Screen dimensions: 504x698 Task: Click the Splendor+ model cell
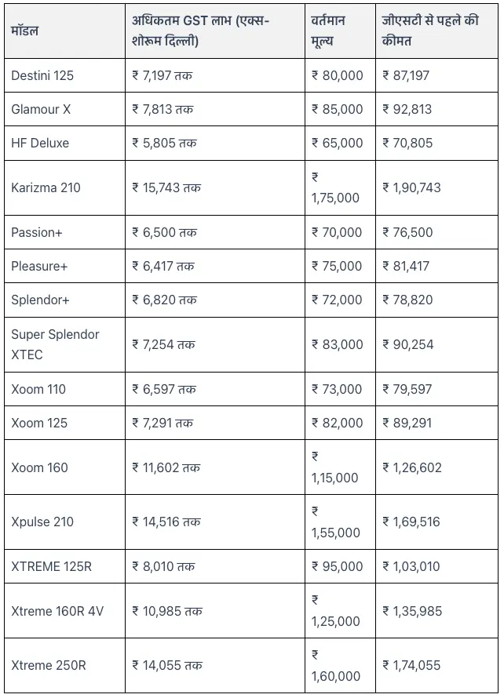click(40, 300)
